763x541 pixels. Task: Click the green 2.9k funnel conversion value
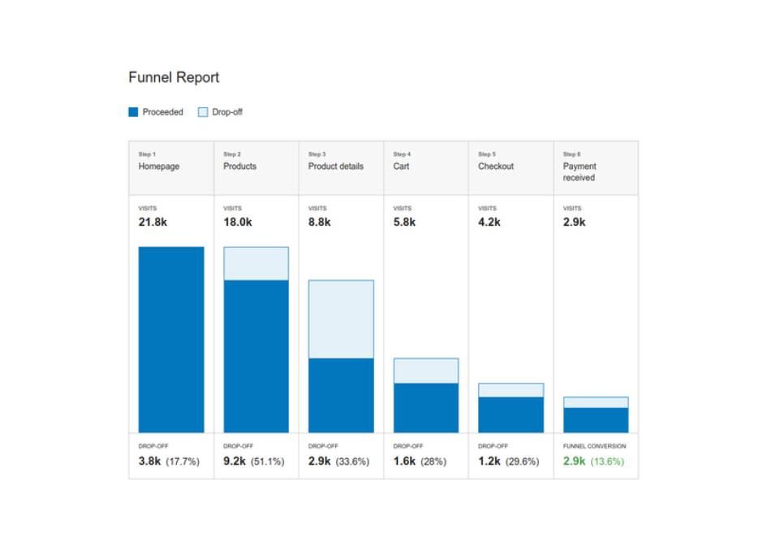pos(574,461)
